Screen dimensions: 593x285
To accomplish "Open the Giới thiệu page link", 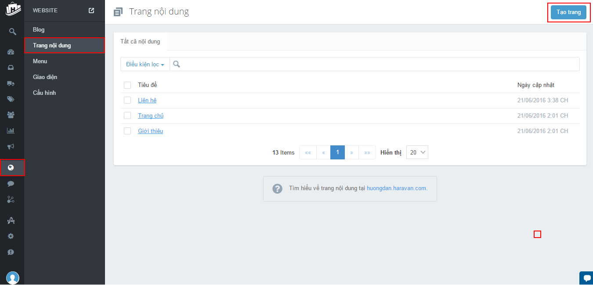I will coord(150,131).
